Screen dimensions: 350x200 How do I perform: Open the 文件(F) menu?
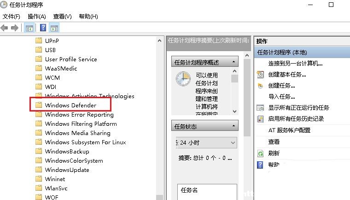click(11, 16)
